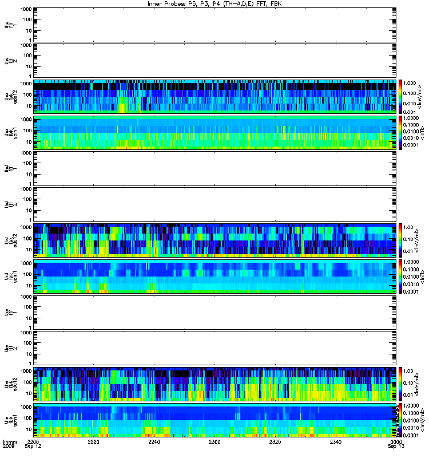Select the tha fbk scm1 spectrogram panel
The width and height of the screenshot is (429, 458).
click(x=215, y=133)
